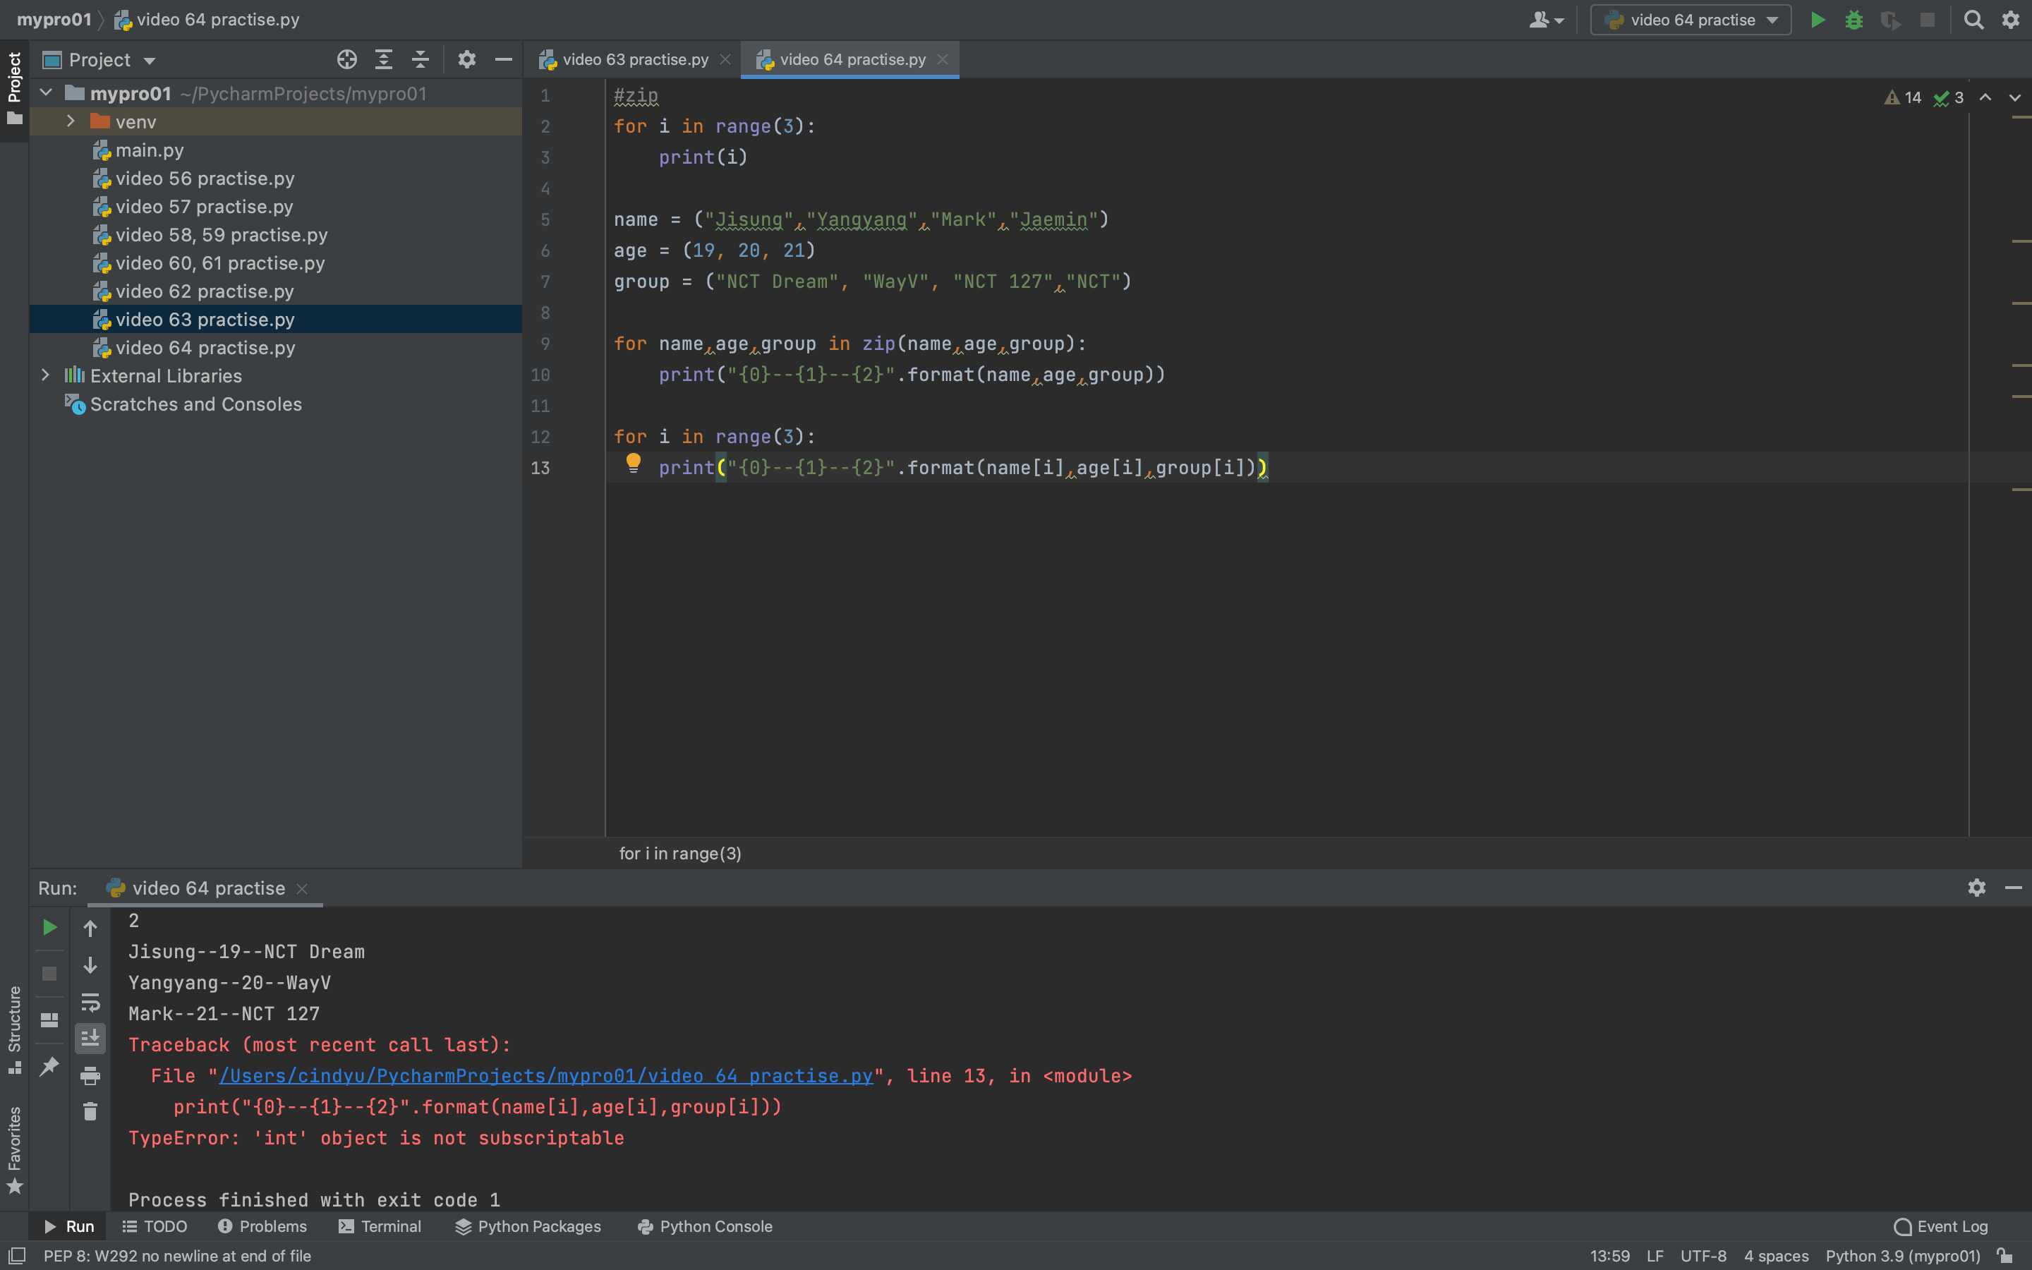Run the video 64 practise configuration
The image size is (2032, 1270).
pos(1817,20)
